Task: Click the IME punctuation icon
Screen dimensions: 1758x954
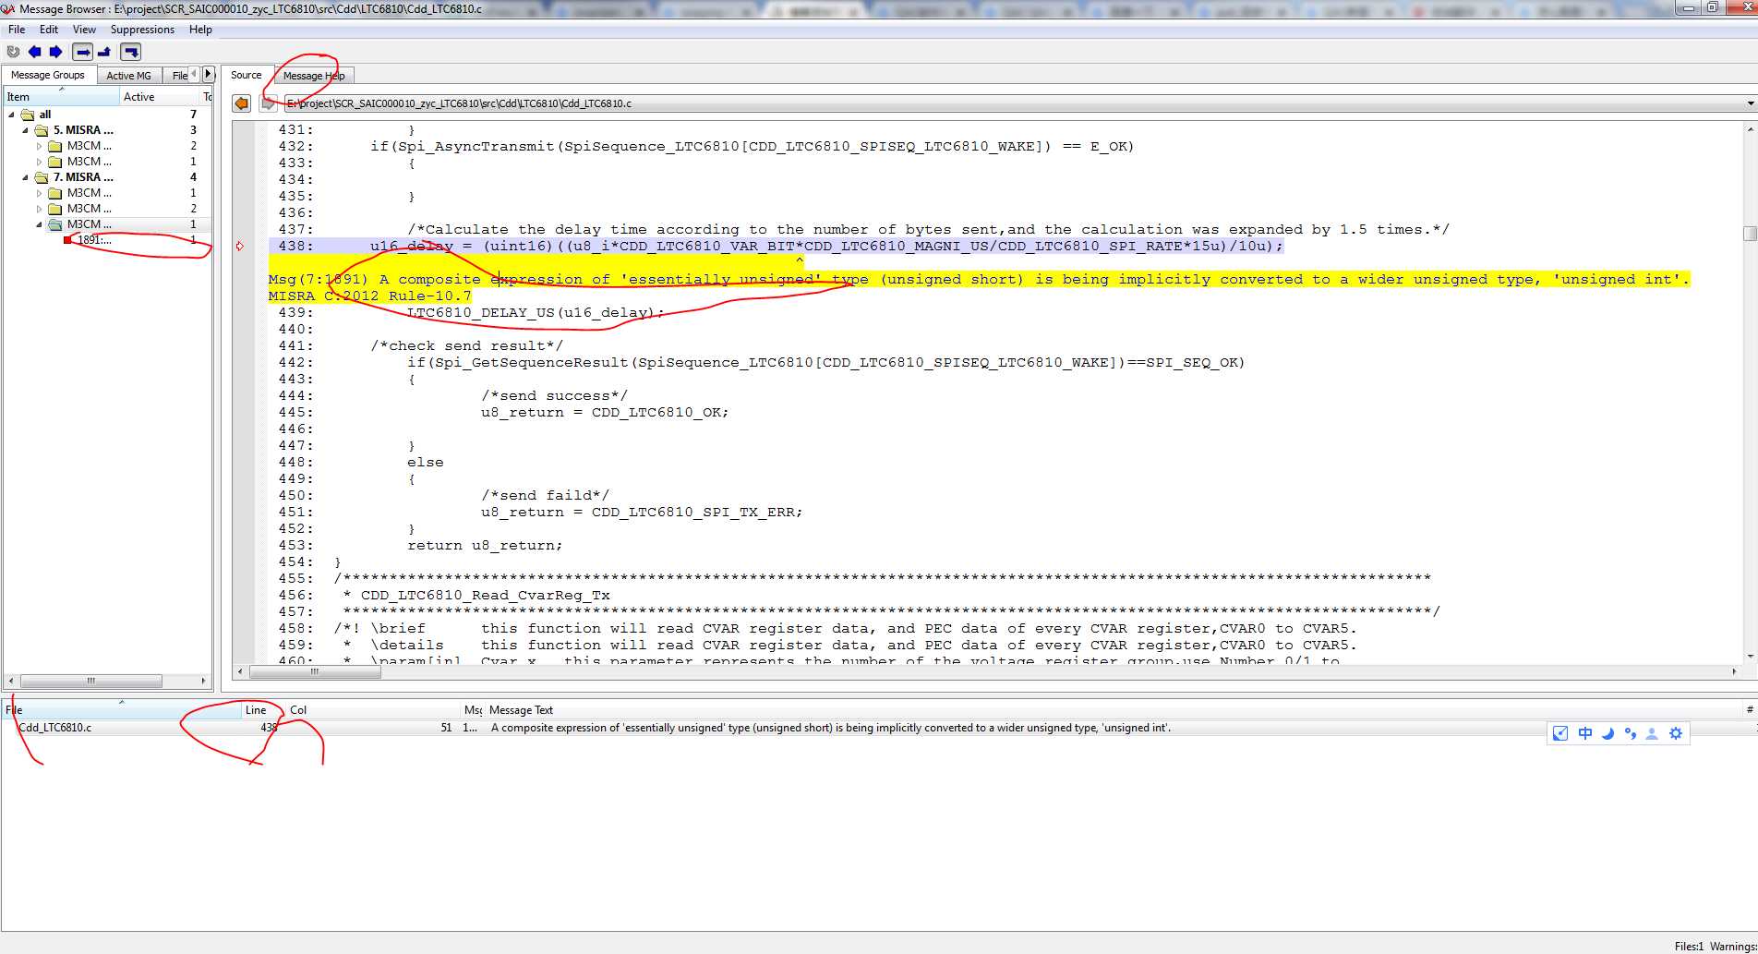Action: 1630,733
